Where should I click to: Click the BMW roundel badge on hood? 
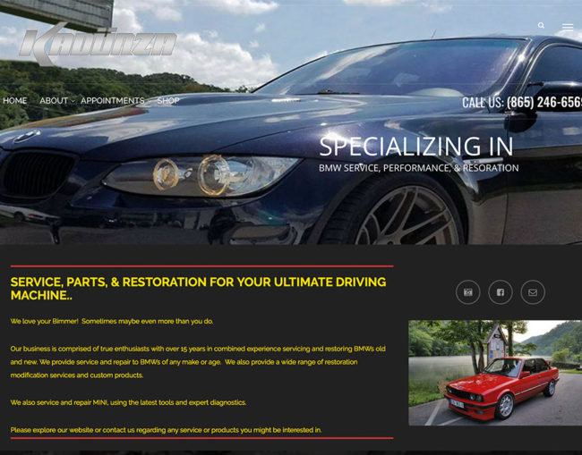pyautogui.click(x=26, y=137)
